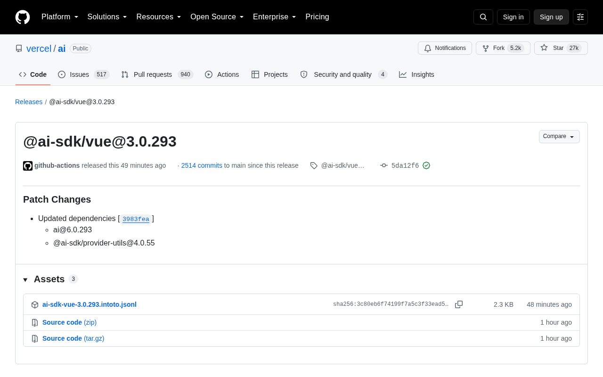Screen dimensions: 603x377
Task: Click the 48 minutes ago timestamp
Action: [x=549, y=304]
